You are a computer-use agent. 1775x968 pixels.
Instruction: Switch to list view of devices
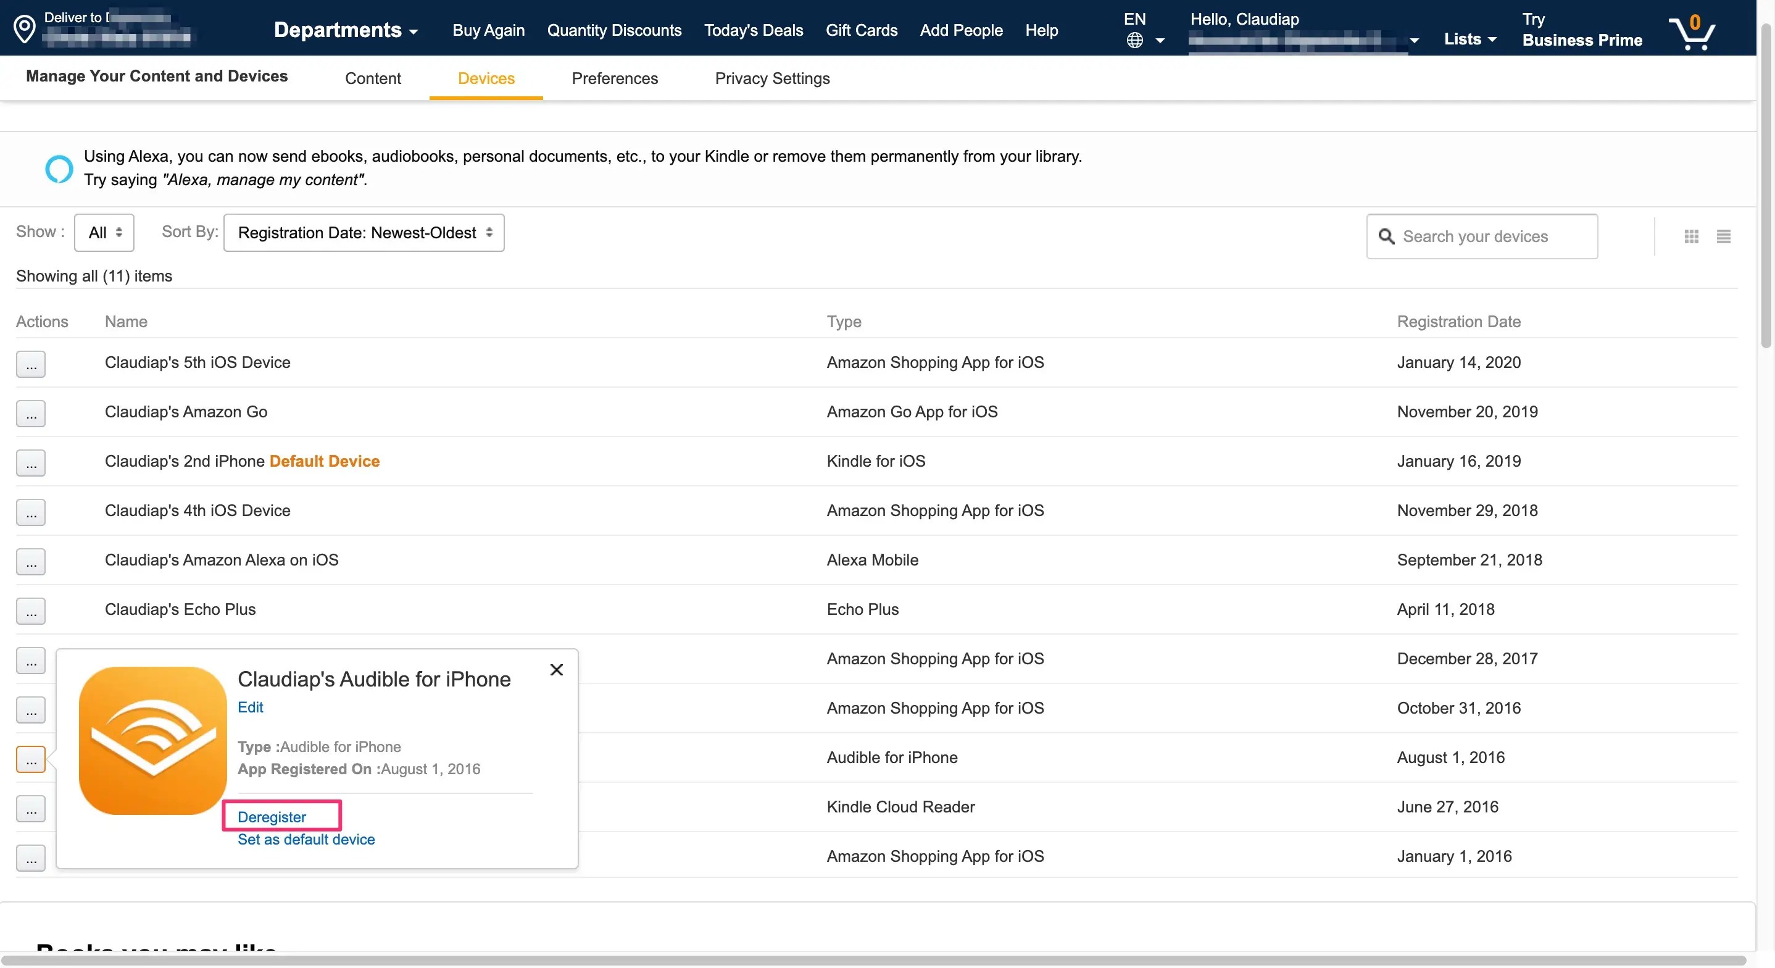tap(1723, 236)
